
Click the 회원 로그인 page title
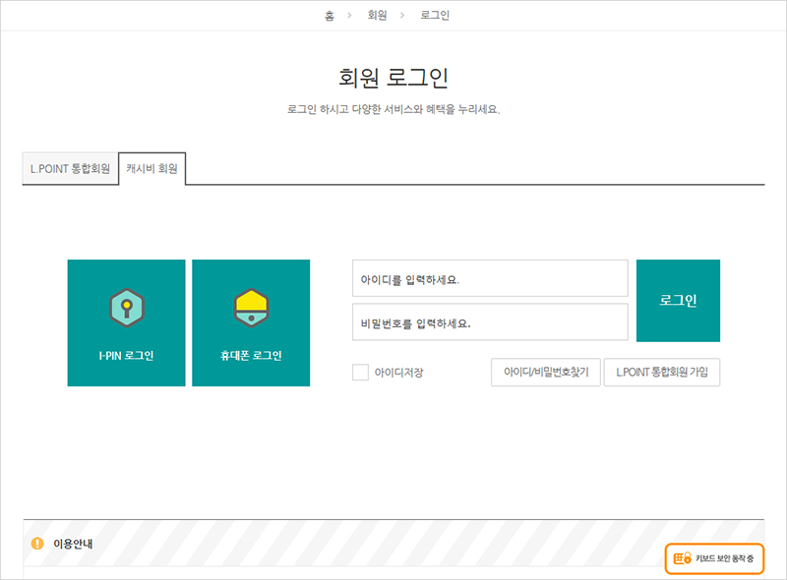pyautogui.click(x=393, y=79)
